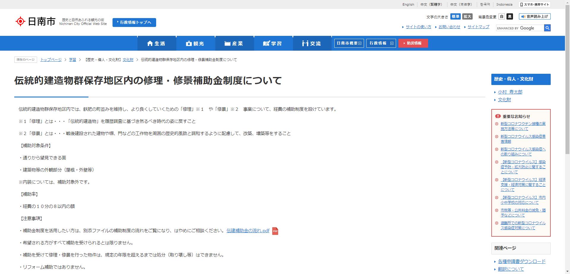Set text size to 拡大
This screenshot has width=570, height=274.
[468, 17]
